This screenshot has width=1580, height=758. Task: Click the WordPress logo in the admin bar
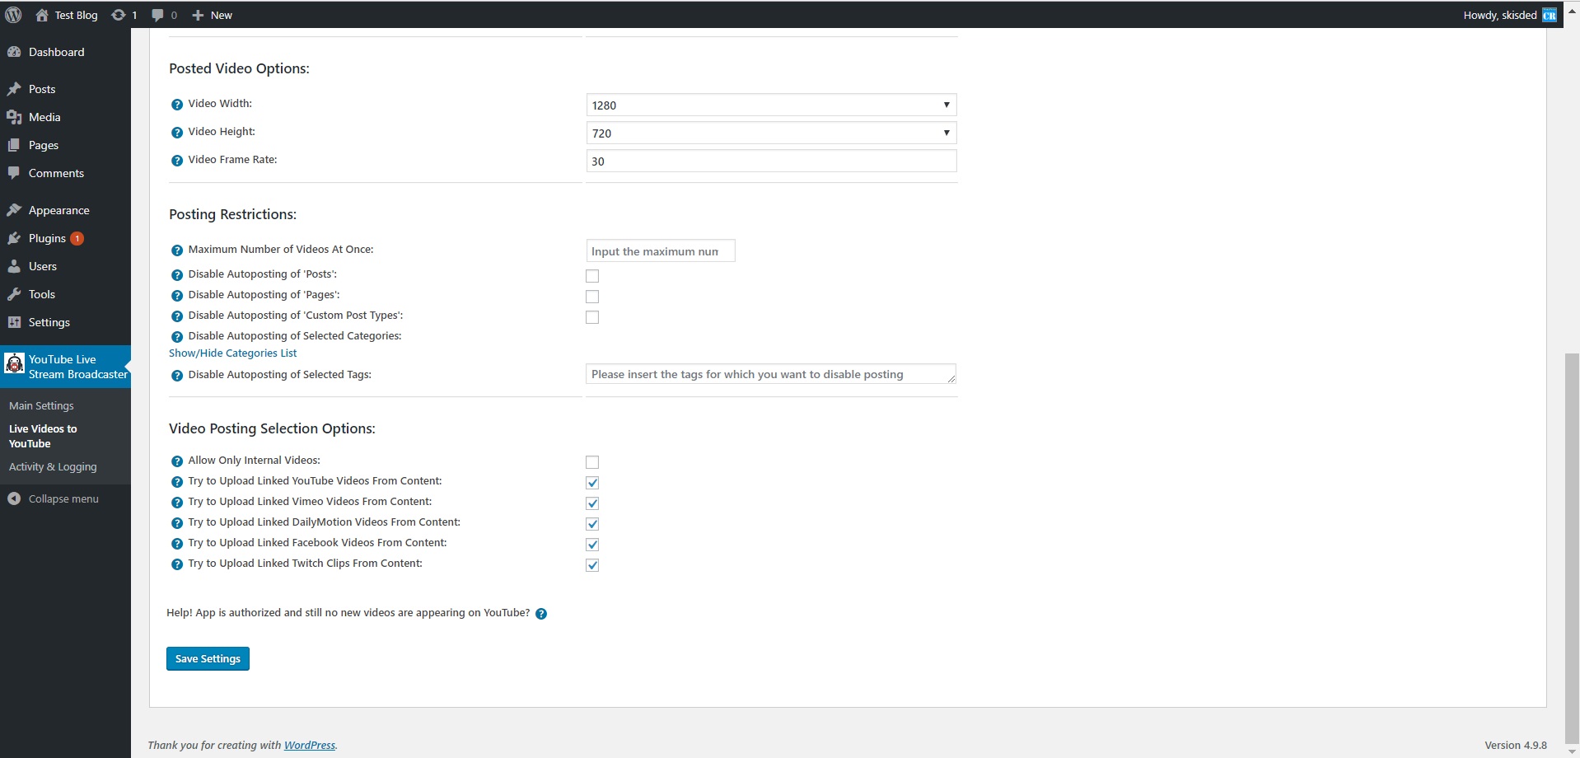(x=12, y=14)
